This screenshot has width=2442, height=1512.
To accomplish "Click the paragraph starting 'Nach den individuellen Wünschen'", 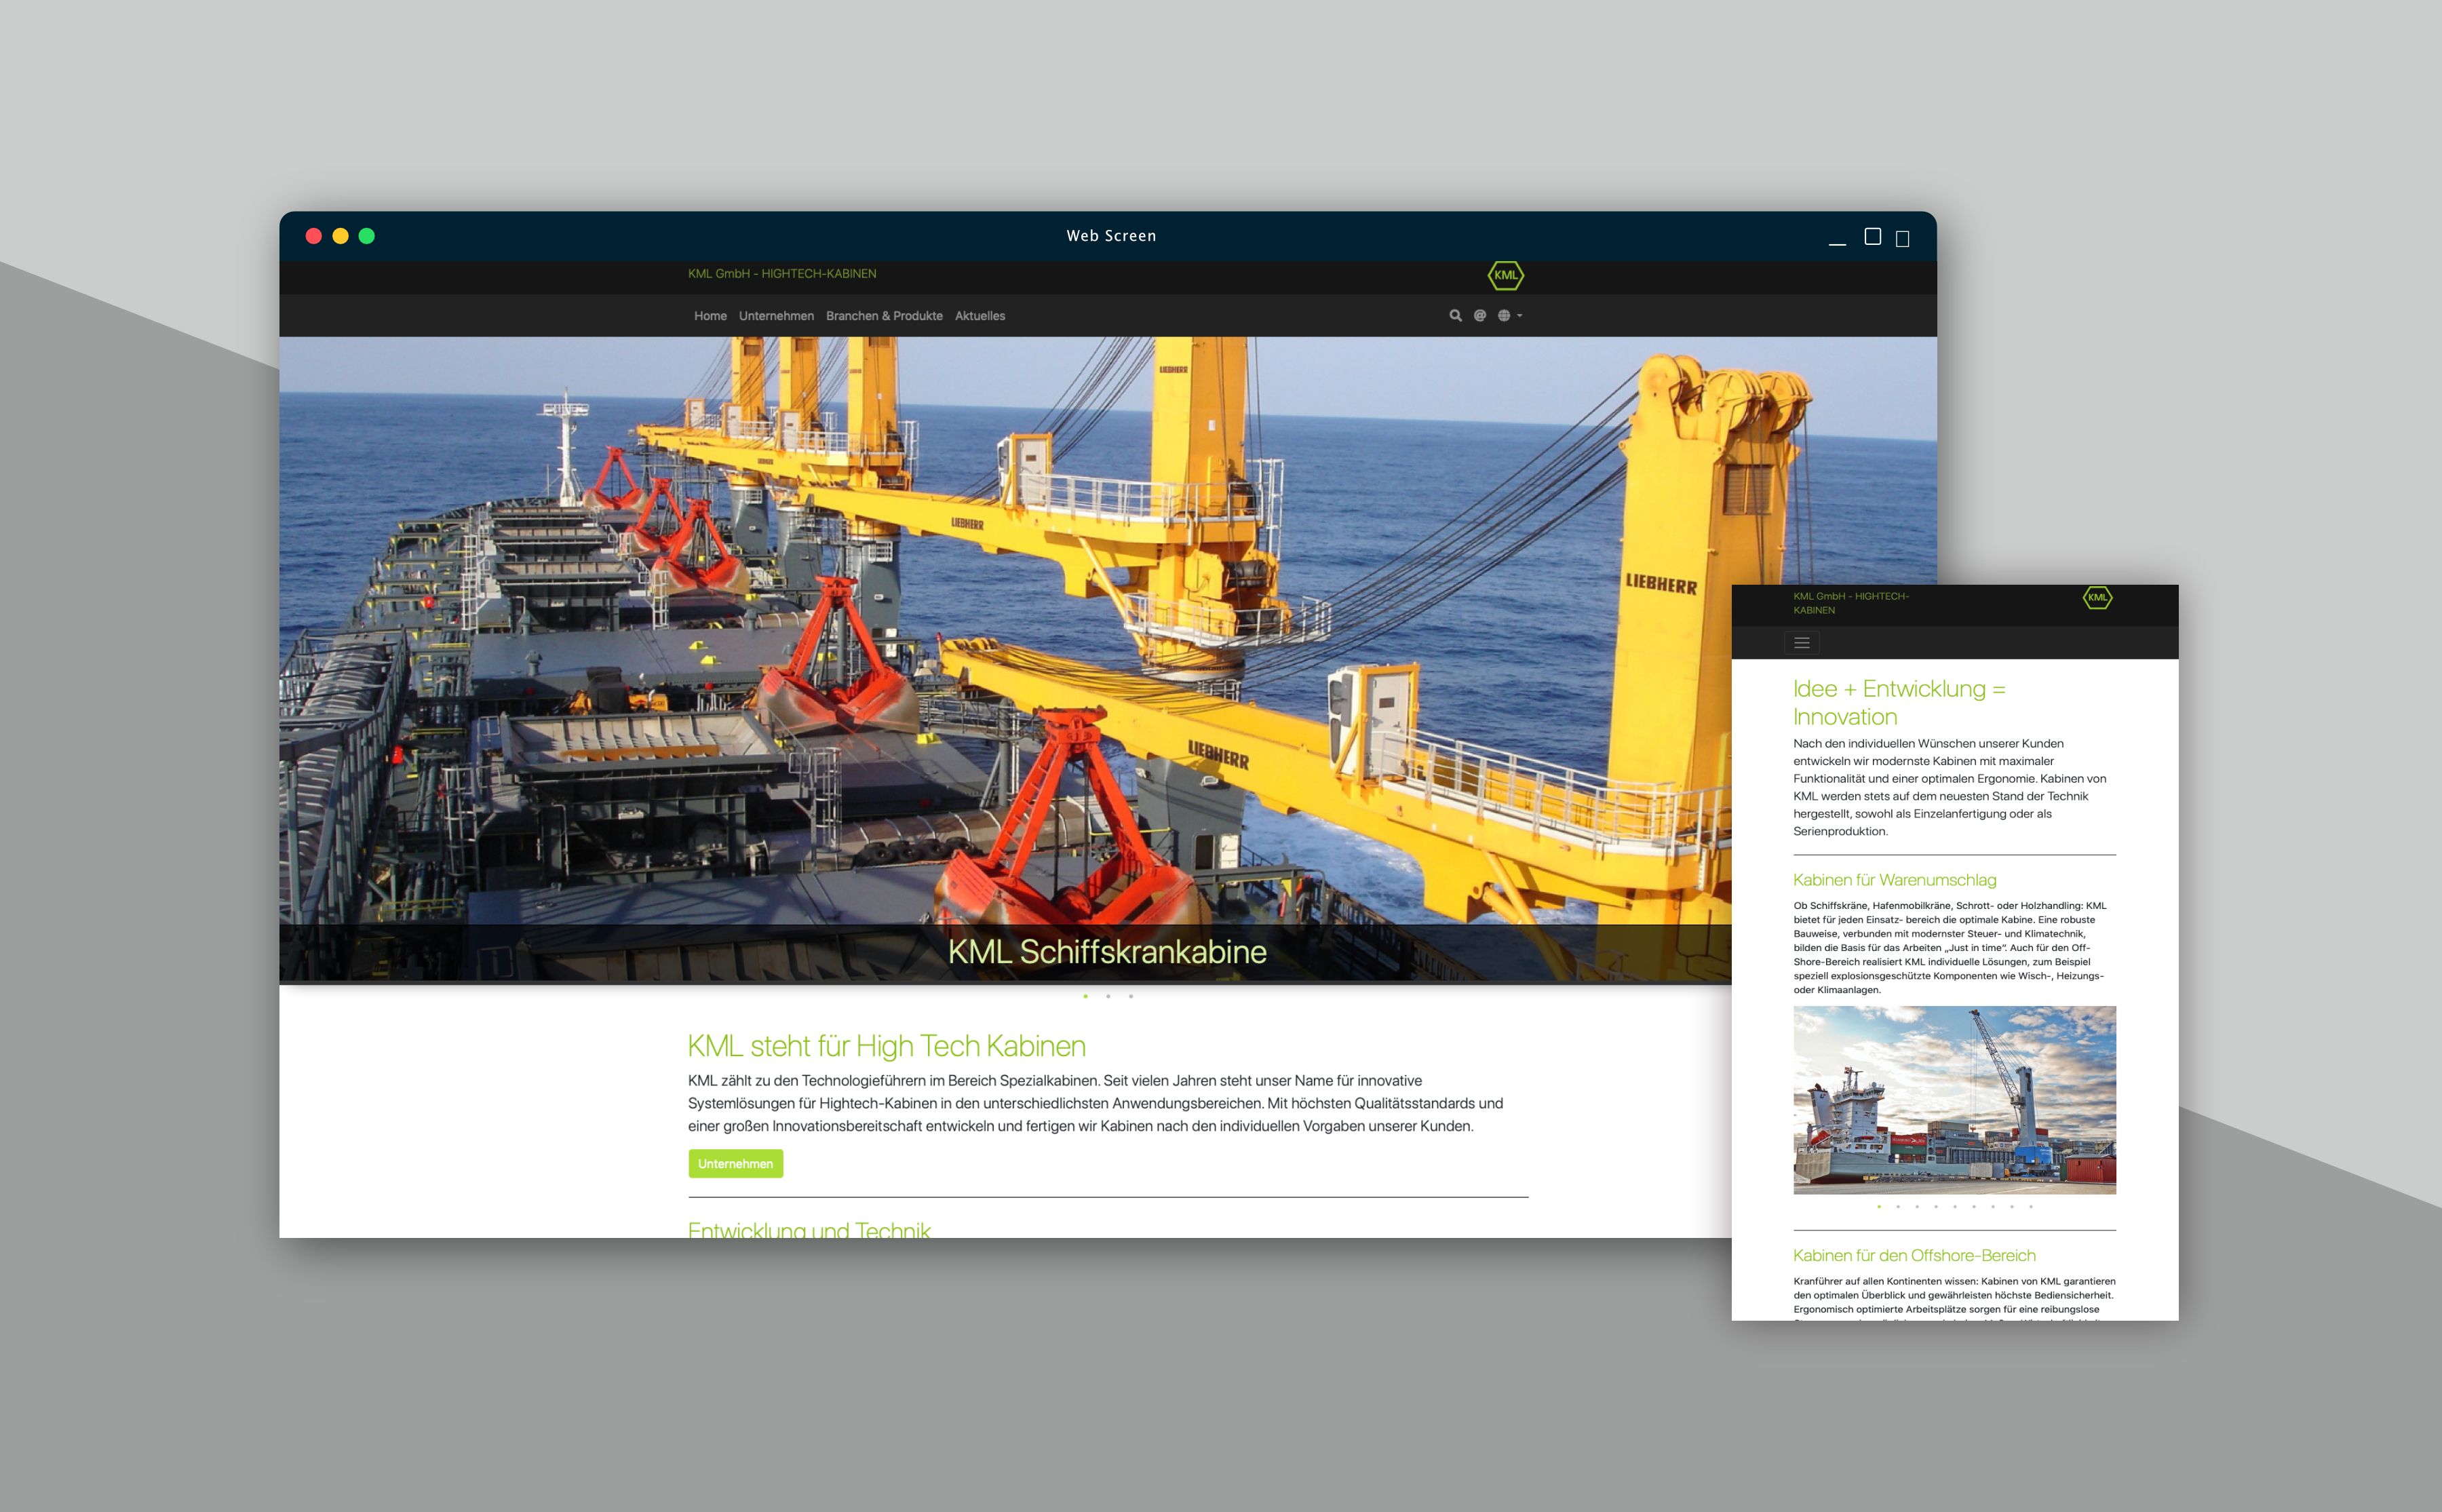I will (x=1950, y=787).
